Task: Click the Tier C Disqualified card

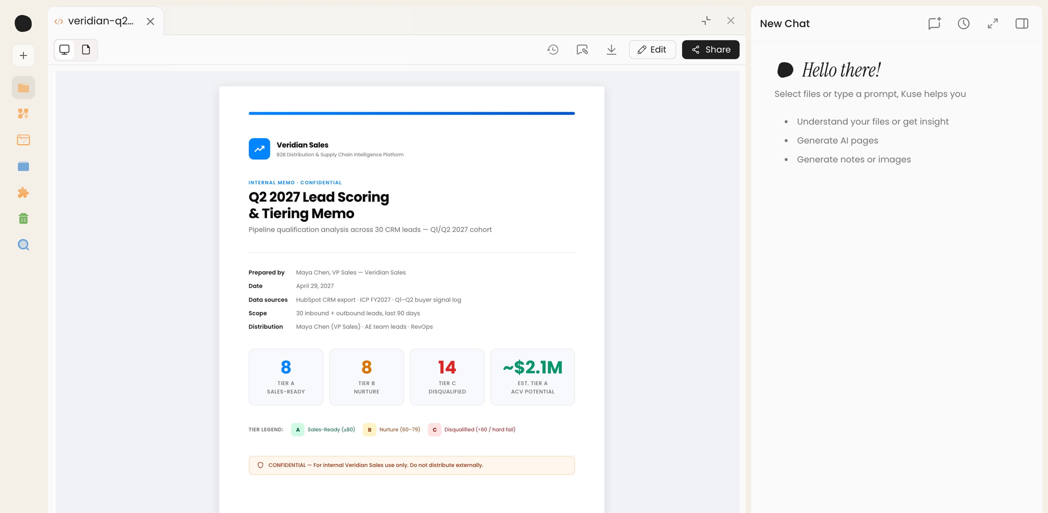Action: point(447,377)
